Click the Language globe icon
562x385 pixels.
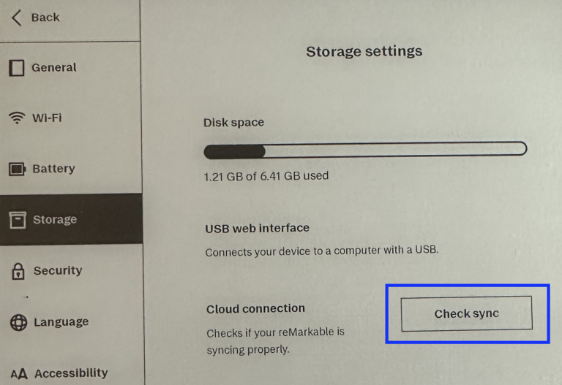(20, 322)
